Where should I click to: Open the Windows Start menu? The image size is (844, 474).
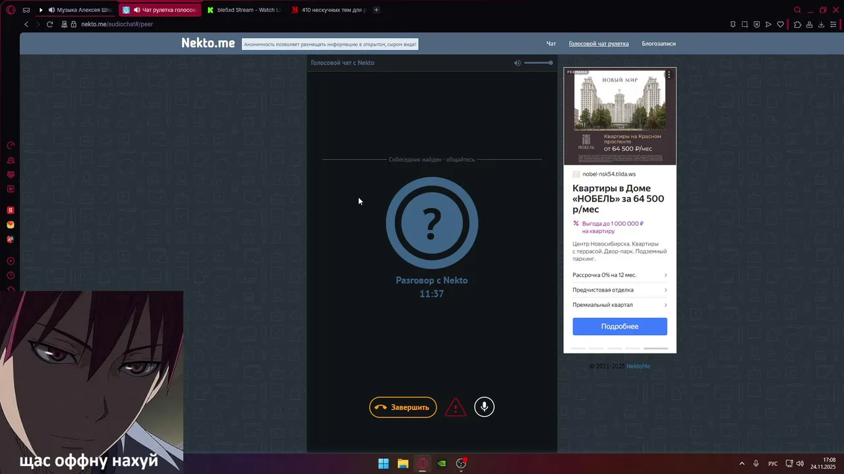(x=383, y=463)
